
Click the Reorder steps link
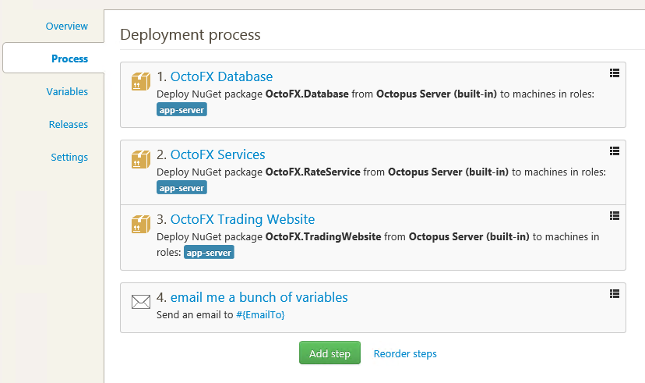405,353
